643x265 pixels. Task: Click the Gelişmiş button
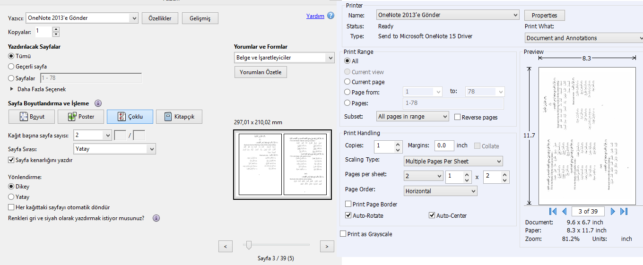(x=200, y=18)
